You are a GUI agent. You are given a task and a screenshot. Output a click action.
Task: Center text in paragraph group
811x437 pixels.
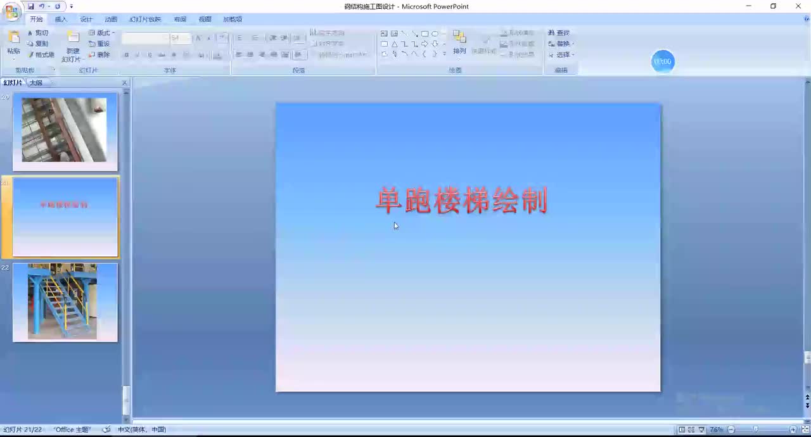tap(251, 55)
